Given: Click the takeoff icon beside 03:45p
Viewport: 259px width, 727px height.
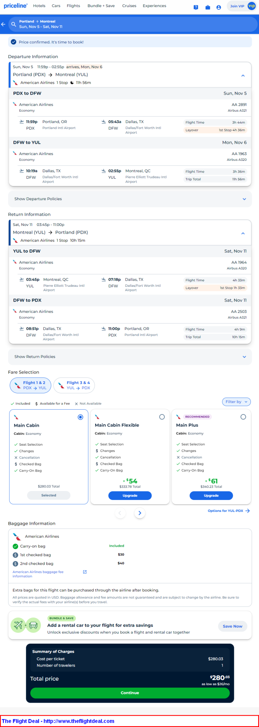Looking at the screenshot, I should click(x=22, y=279).
